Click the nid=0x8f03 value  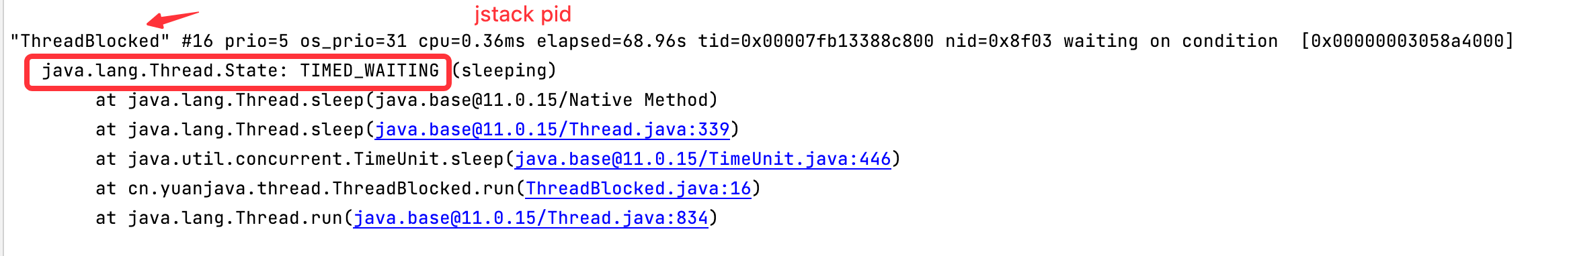(998, 41)
